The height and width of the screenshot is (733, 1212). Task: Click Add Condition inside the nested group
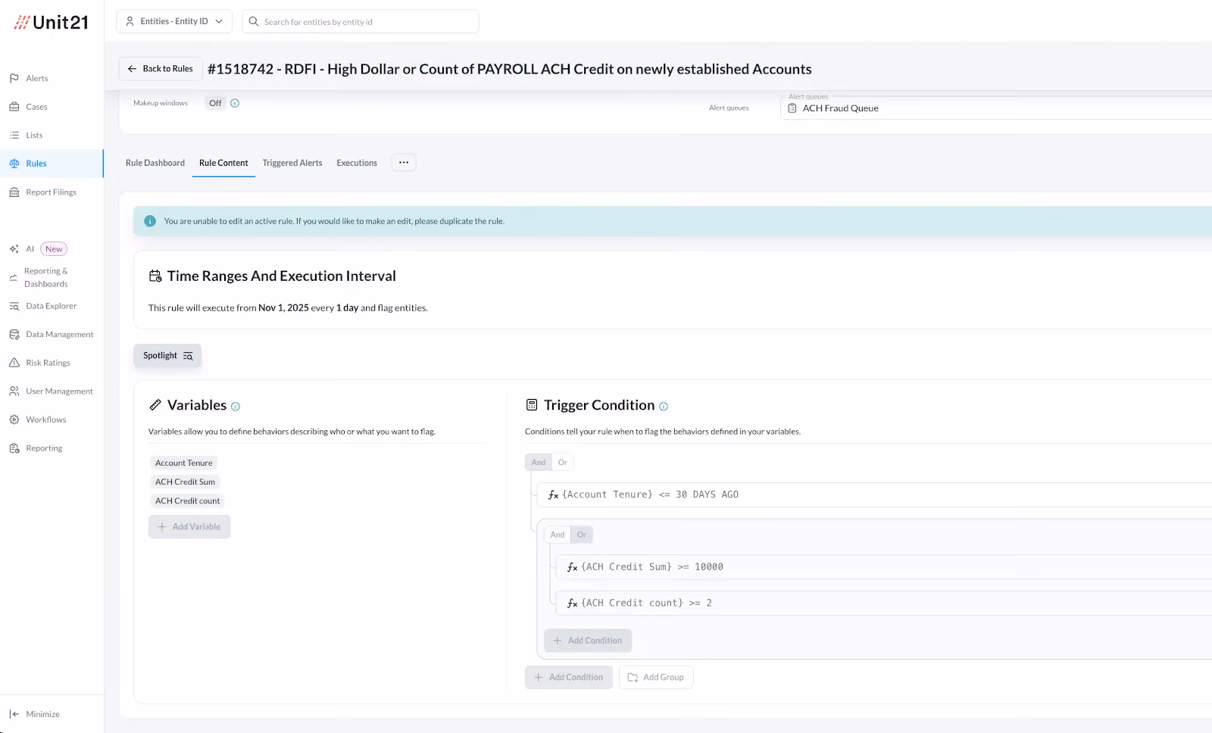click(x=588, y=641)
